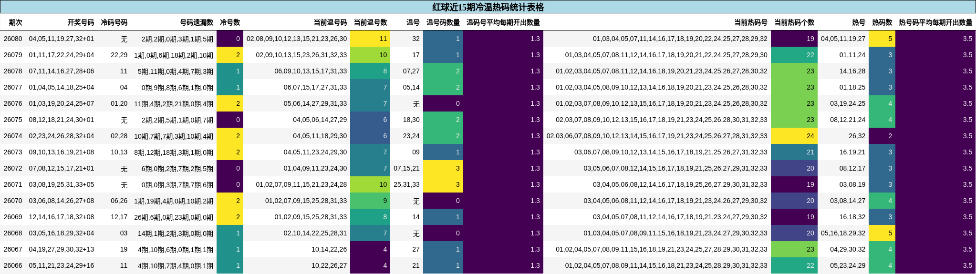The height and width of the screenshot is (274, 976).
Task: Click the 当前热码号 column header
Action: (x=751, y=22)
